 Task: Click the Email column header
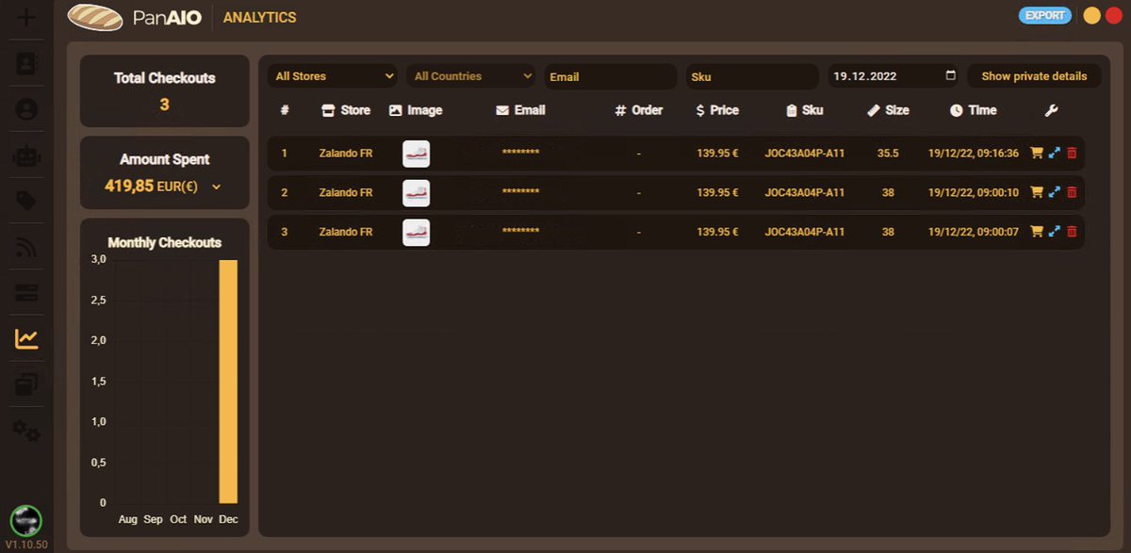[520, 110]
